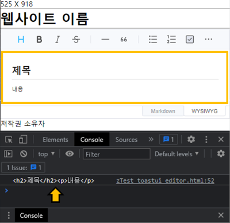
Task: Open the Default levels dropdown
Action: click(x=177, y=154)
